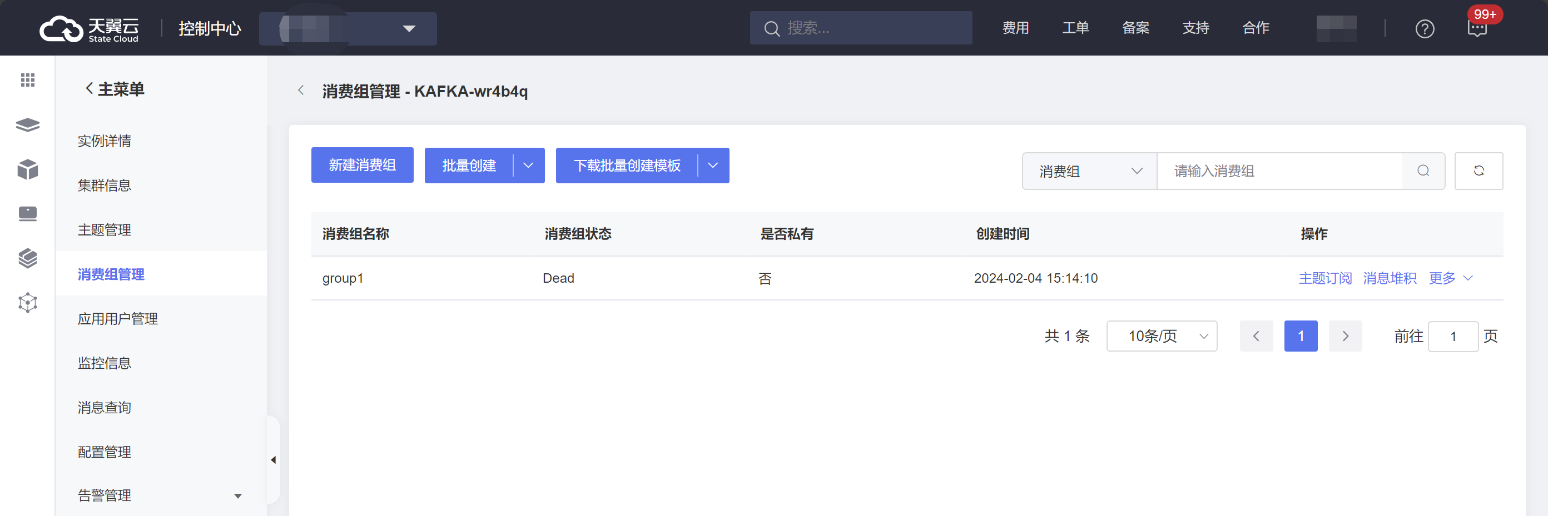Open 主题管理 in the sidebar
This screenshot has height=516, width=1548.
pyautogui.click(x=105, y=230)
